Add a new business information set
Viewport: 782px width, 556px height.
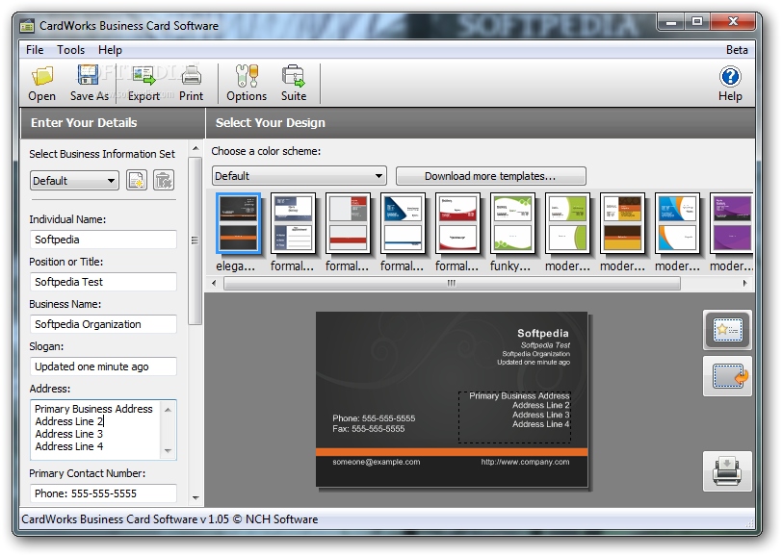click(x=137, y=180)
